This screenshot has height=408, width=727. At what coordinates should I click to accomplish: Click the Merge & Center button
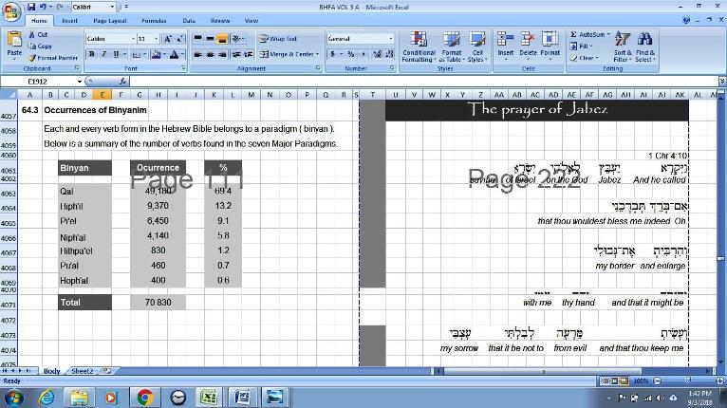pos(289,54)
